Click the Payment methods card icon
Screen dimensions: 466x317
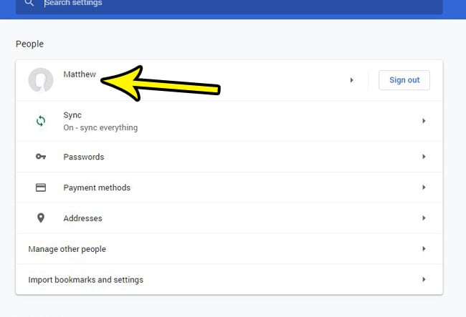click(x=41, y=187)
